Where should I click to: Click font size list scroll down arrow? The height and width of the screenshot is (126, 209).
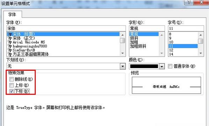[x=201, y=53]
